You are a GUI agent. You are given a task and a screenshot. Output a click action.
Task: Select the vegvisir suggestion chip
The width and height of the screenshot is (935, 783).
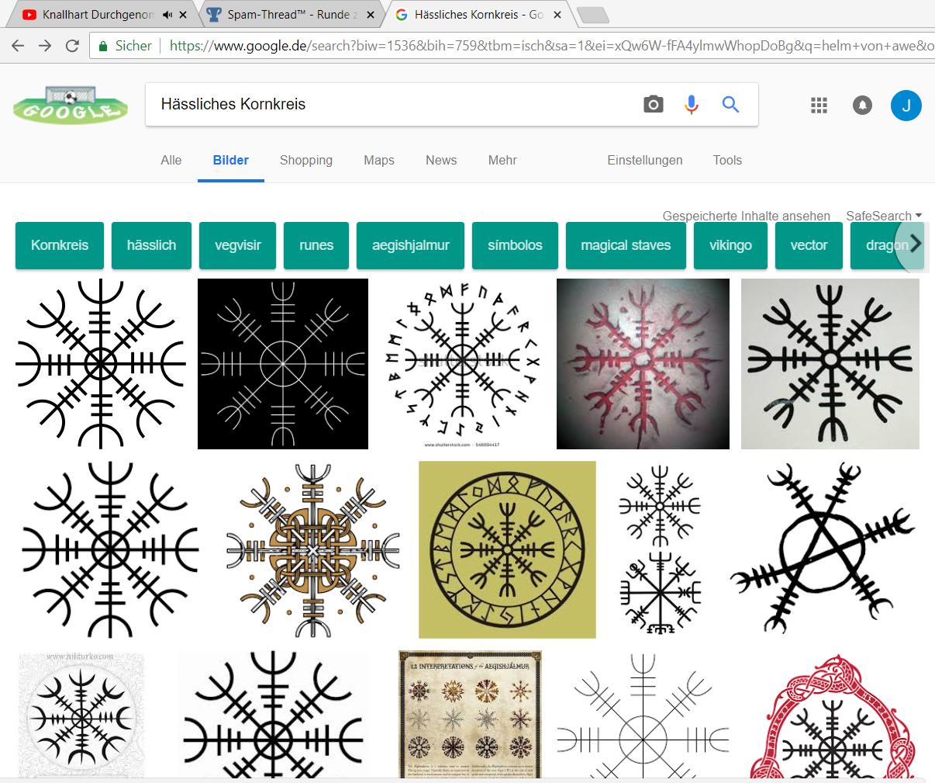pyautogui.click(x=237, y=245)
